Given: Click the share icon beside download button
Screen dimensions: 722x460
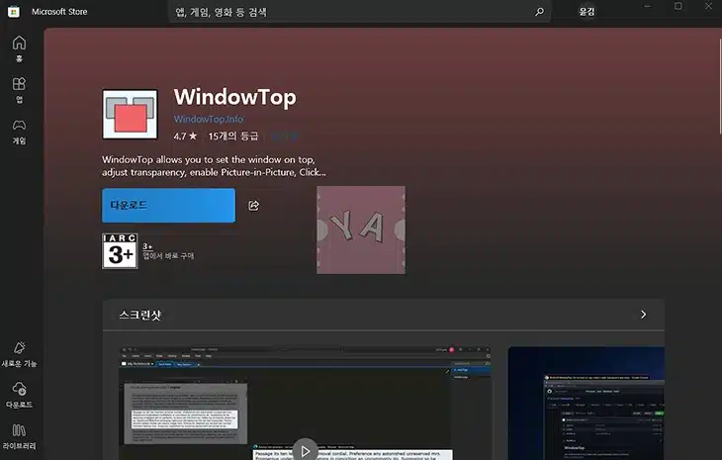Looking at the screenshot, I should [254, 206].
